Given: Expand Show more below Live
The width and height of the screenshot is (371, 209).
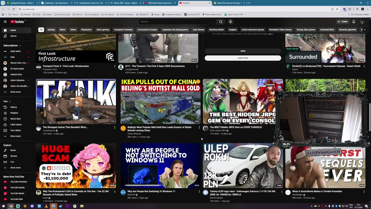Looking at the screenshot, I should pos(17,167).
